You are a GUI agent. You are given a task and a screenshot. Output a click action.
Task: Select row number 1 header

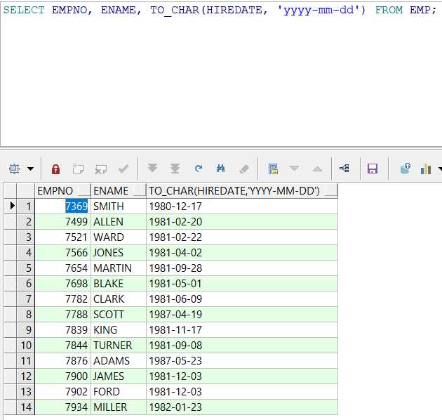pyautogui.click(x=25, y=206)
